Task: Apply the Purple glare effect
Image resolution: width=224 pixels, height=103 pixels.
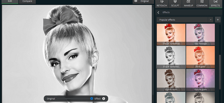Action: tap(200, 80)
